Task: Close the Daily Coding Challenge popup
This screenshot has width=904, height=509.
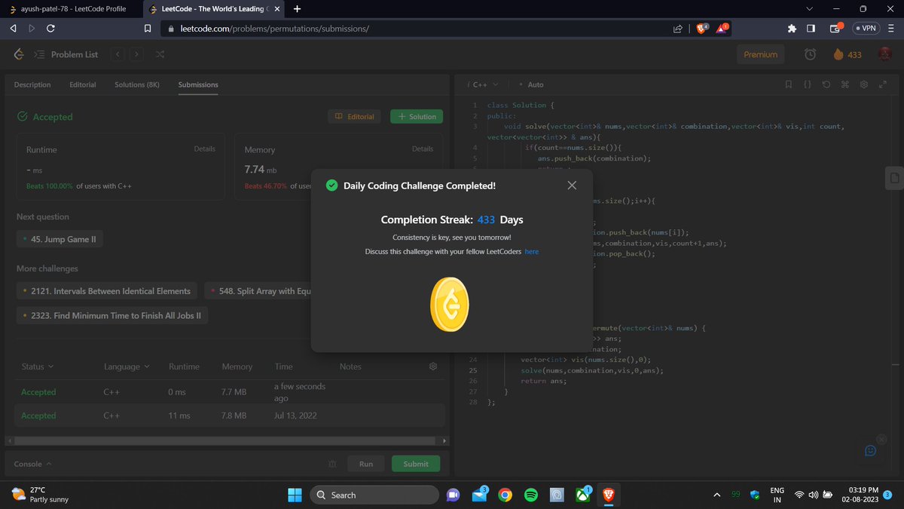Action: (x=572, y=185)
